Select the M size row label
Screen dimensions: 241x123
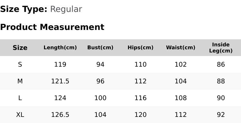(x=20, y=81)
